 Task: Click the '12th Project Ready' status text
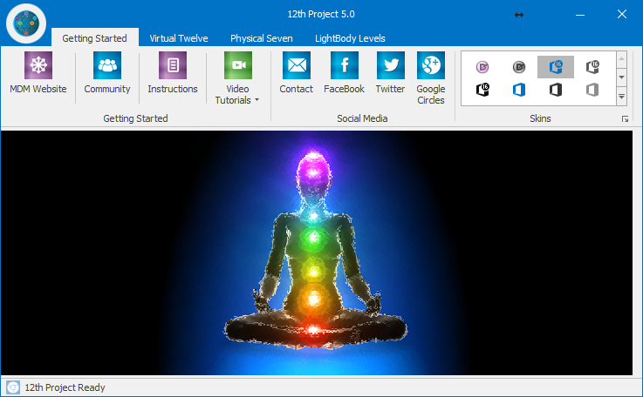65,387
